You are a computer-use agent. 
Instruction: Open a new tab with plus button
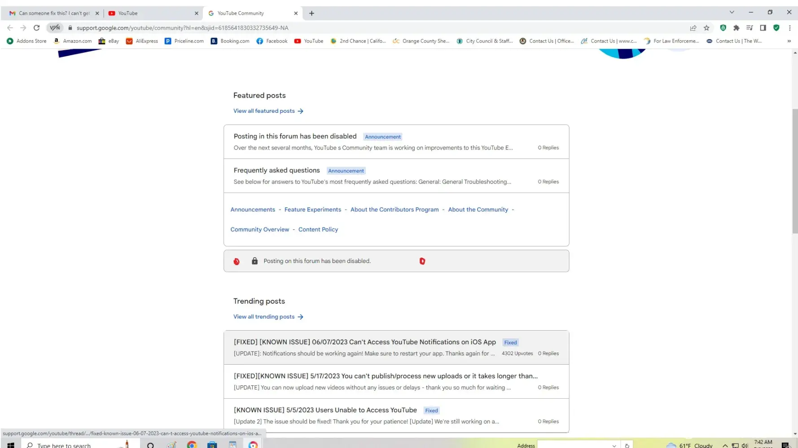coord(311,13)
